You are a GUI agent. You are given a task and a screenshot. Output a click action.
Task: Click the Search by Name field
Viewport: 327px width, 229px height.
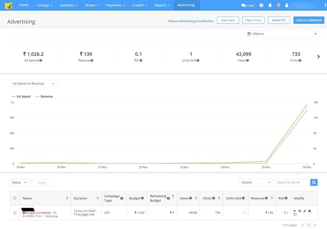pos(292,183)
